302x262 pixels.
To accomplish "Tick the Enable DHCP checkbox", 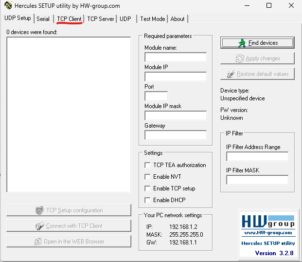I will (147, 200).
